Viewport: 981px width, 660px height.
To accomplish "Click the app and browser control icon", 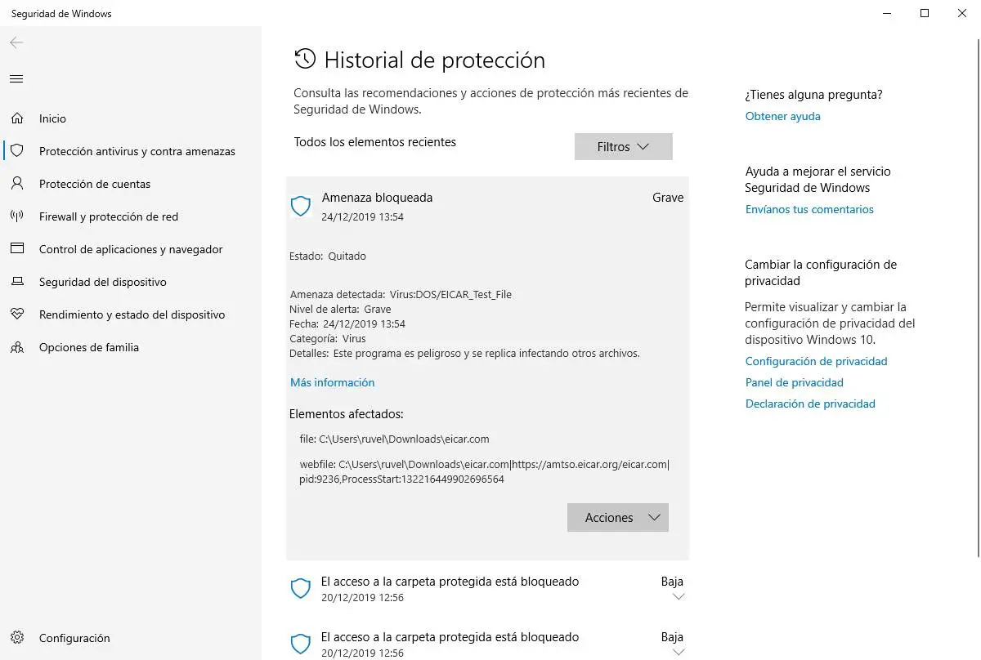I will point(17,249).
